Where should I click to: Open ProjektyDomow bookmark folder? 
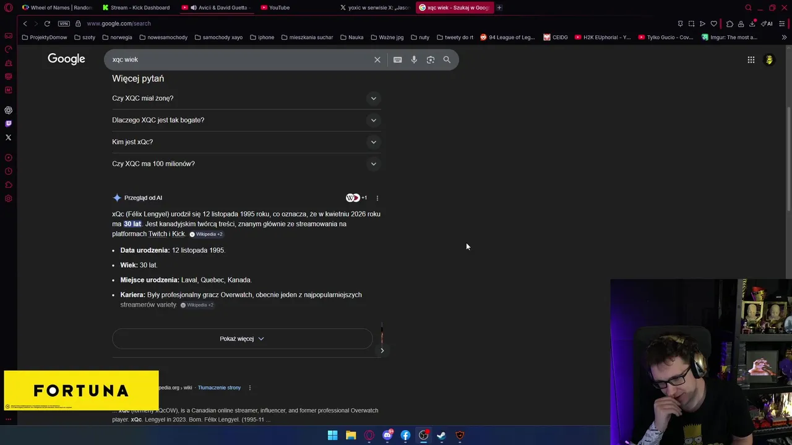click(x=45, y=37)
